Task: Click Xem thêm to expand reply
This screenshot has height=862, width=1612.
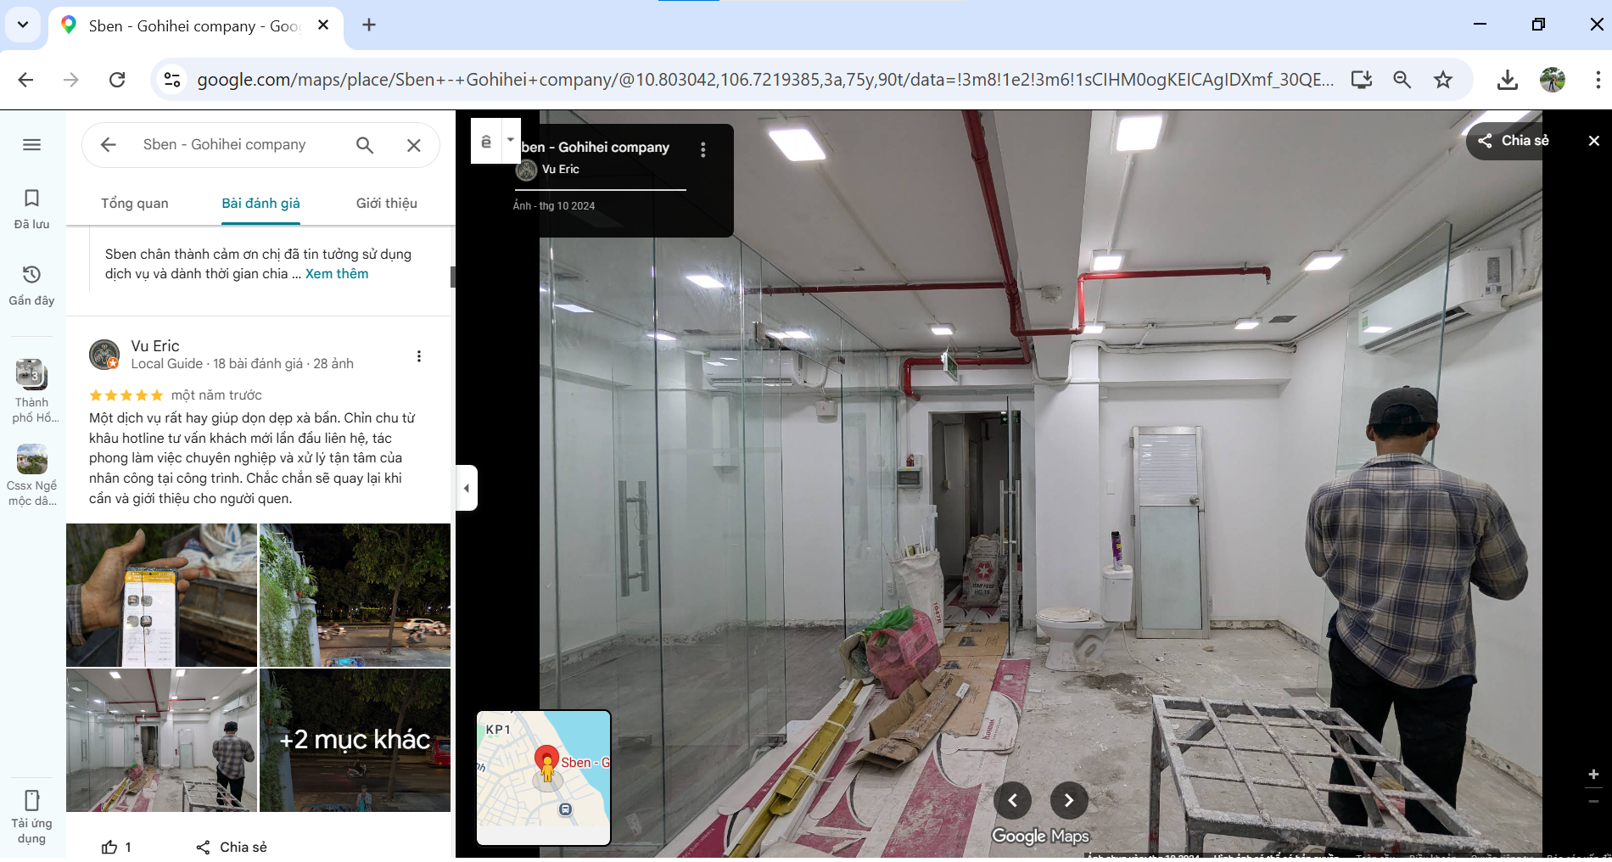Action: click(337, 274)
